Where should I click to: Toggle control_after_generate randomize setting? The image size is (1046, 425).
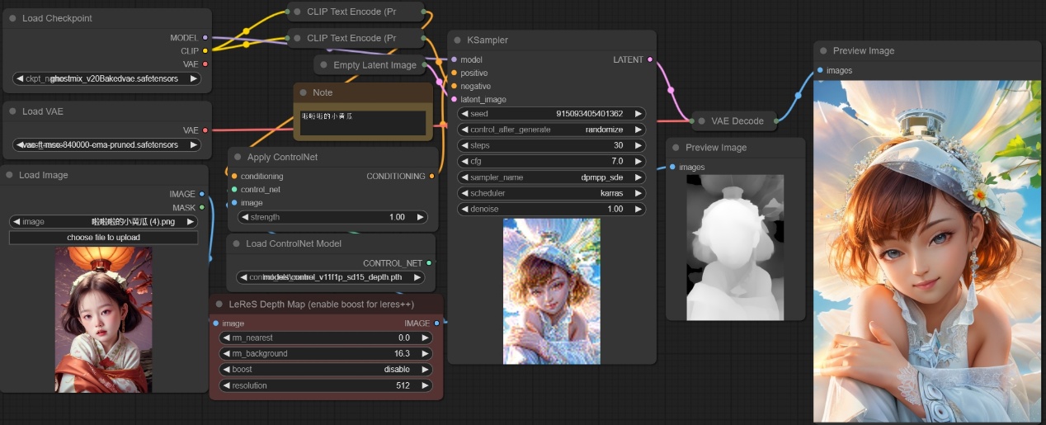[x=552, y=130]
